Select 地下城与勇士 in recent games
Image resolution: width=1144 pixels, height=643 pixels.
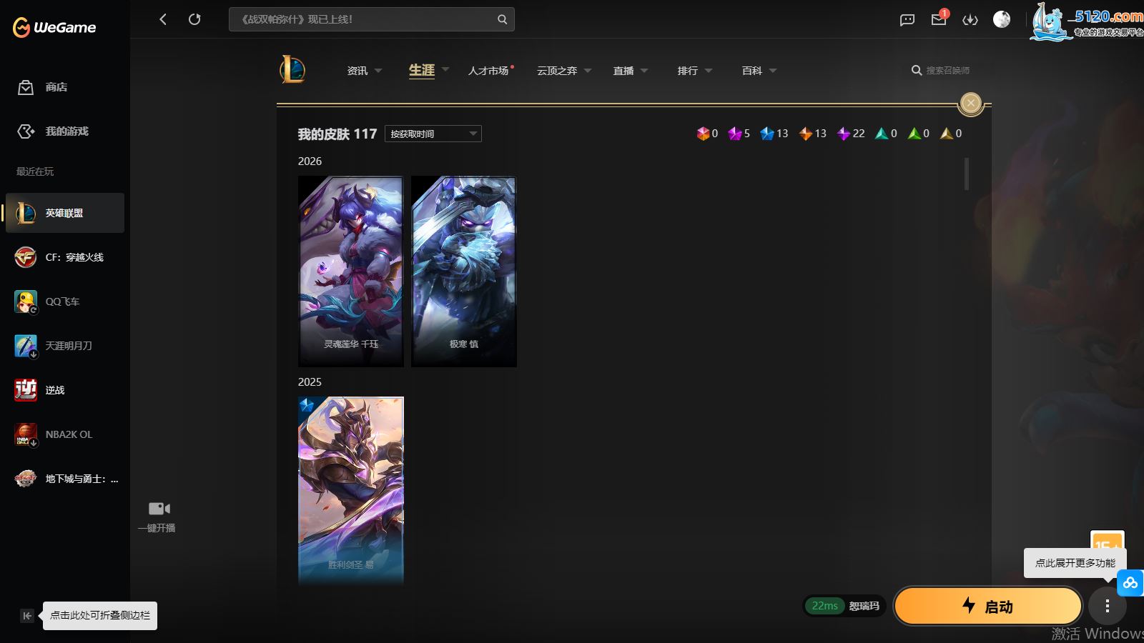65,479
